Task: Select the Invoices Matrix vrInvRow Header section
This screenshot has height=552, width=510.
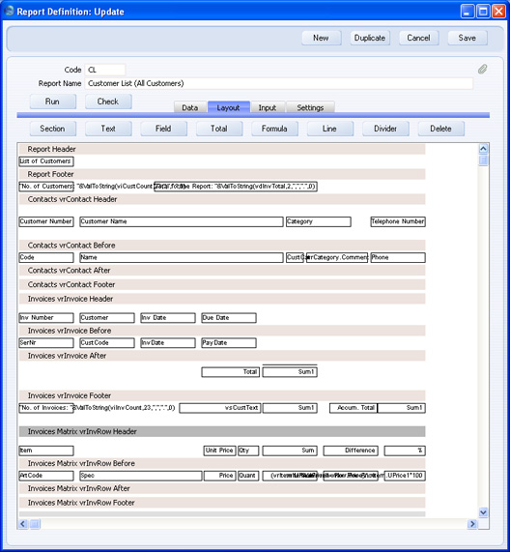Action: click(x=222, y=431)
